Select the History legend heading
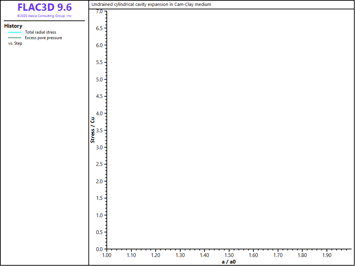Image resolution: width=355 pixels, height=266 pixels. point(13,26)
